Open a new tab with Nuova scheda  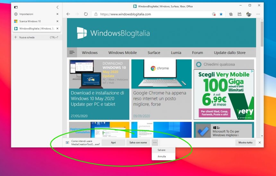point(37,37)
